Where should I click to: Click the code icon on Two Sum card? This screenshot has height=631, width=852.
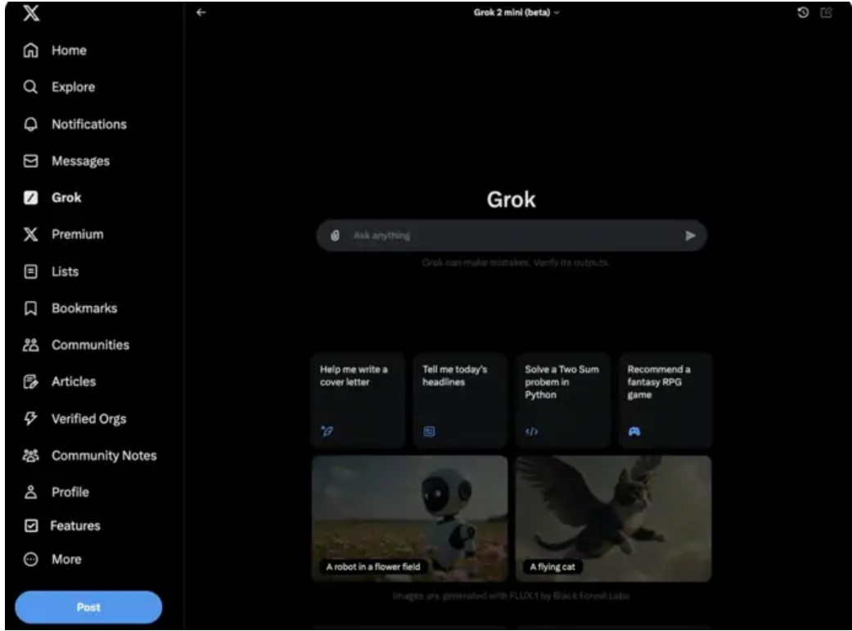531,431
